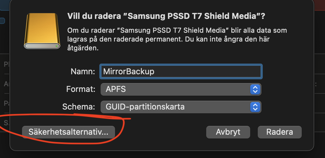This screenshot has height=158, width=325.
Task: Click the green status light on drive icon
Action: click(x=57, y=46)
